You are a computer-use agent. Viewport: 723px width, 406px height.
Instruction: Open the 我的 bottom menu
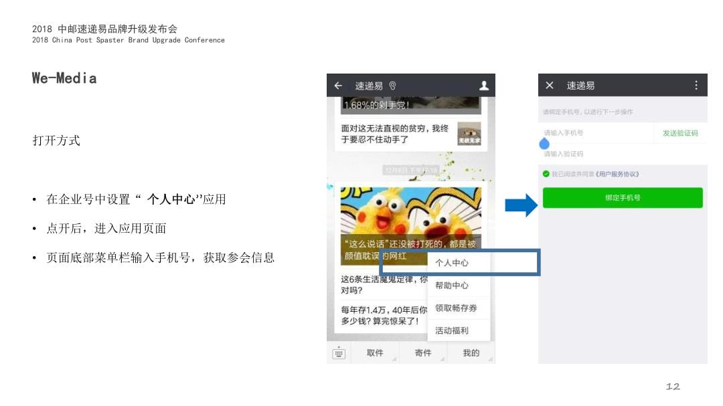(x=471, y=353)
